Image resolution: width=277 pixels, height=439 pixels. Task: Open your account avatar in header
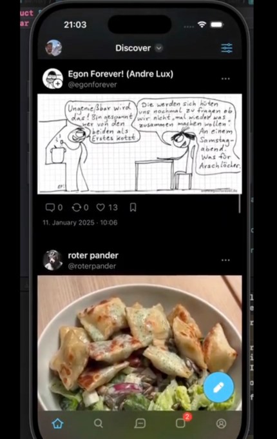53,48
